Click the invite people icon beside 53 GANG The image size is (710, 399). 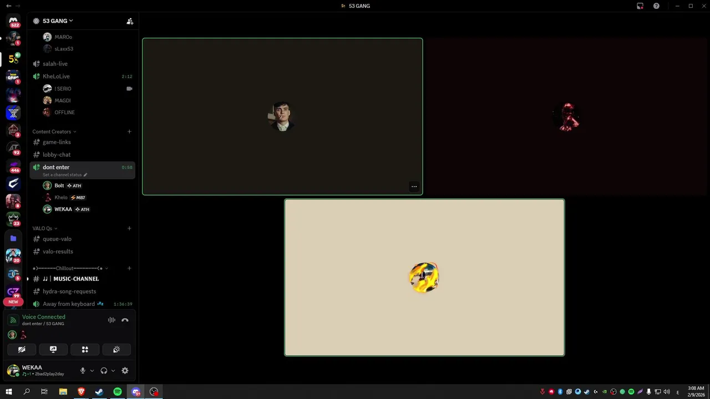(130, 21)
